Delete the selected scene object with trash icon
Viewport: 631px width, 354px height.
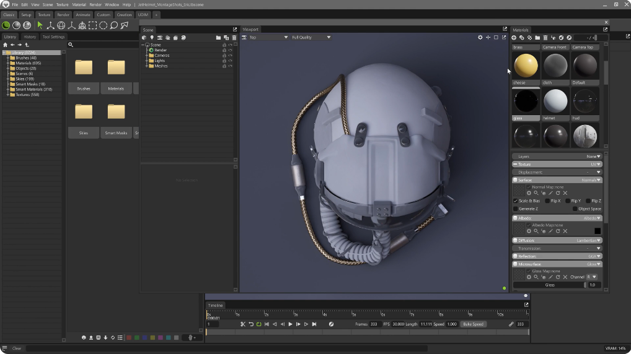234,38
